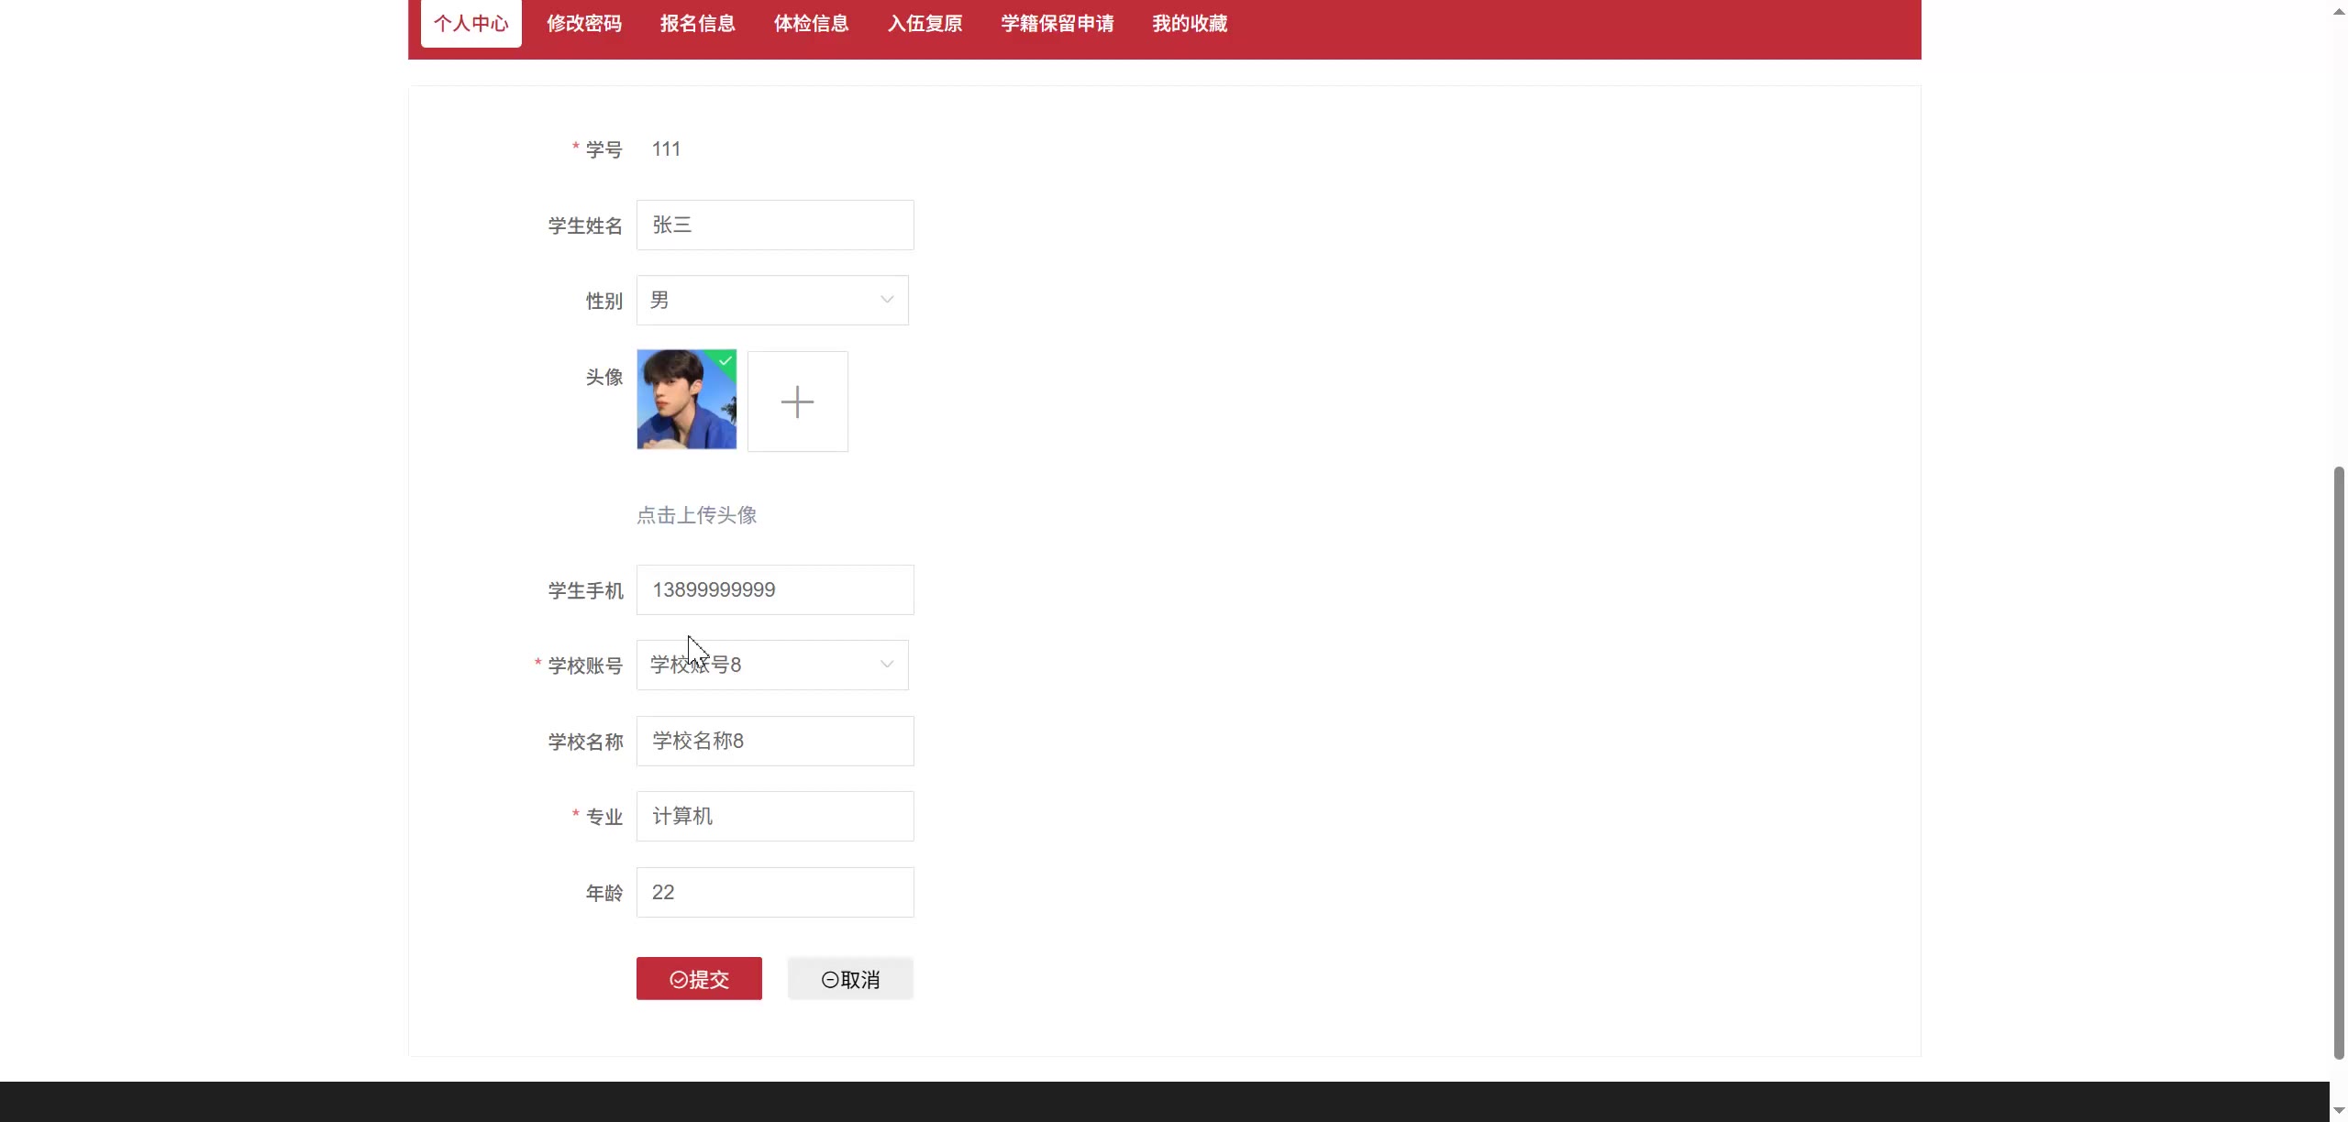This screenshot has height=1122, width=2348.
Task: Open the 学籍保留申请 tab
Action: (1057, 24)
